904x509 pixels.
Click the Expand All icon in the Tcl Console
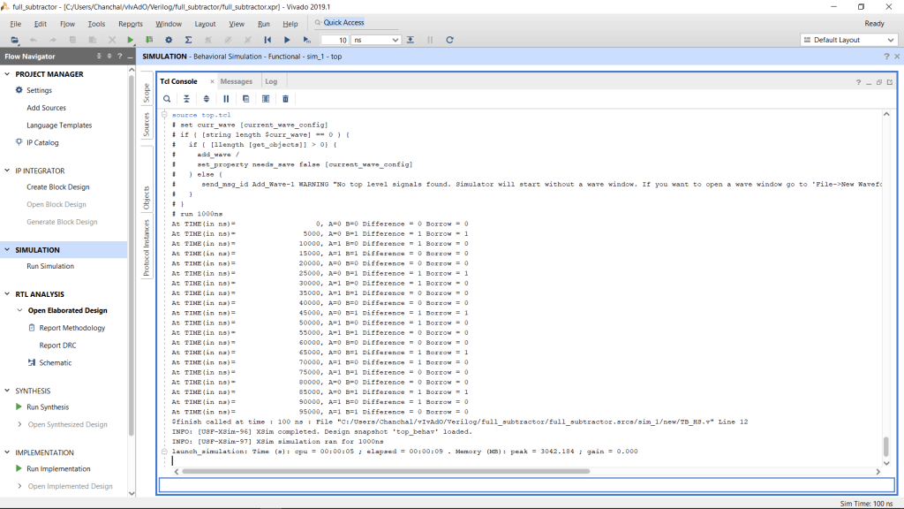tap(207, 99)
